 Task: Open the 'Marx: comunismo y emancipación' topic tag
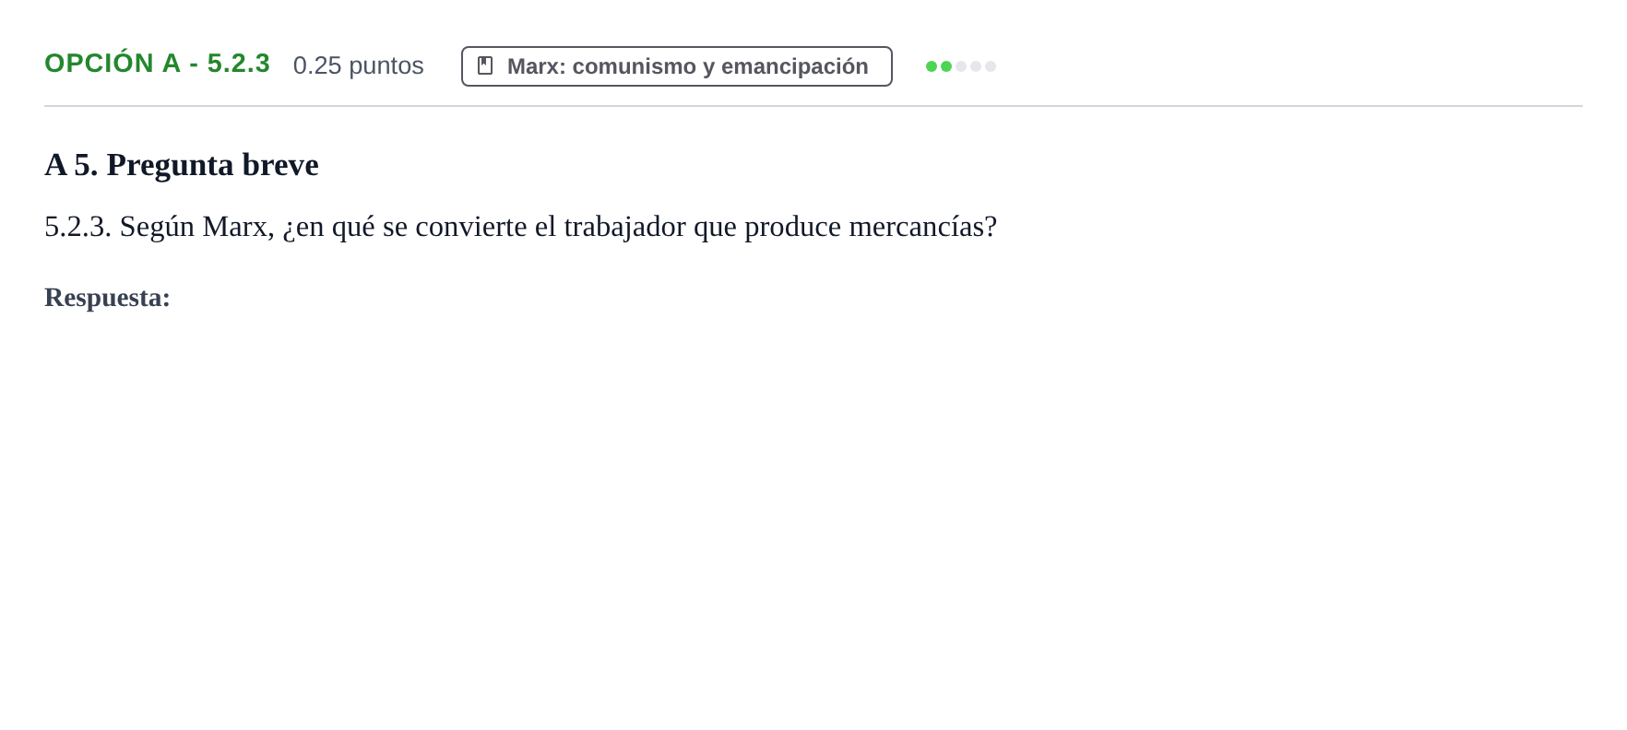click(x=677, y=66)
